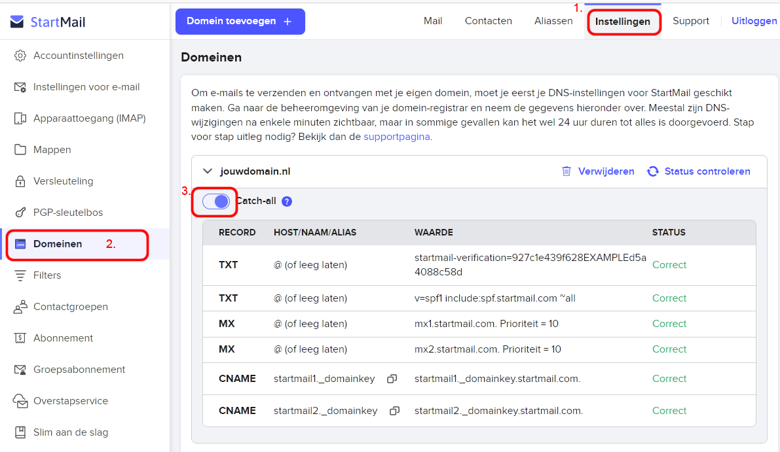The width and height of the screenshot is (780, 452).
Task: Click the Accountinstellingen gear icon
Action: [x=20, y=56]
